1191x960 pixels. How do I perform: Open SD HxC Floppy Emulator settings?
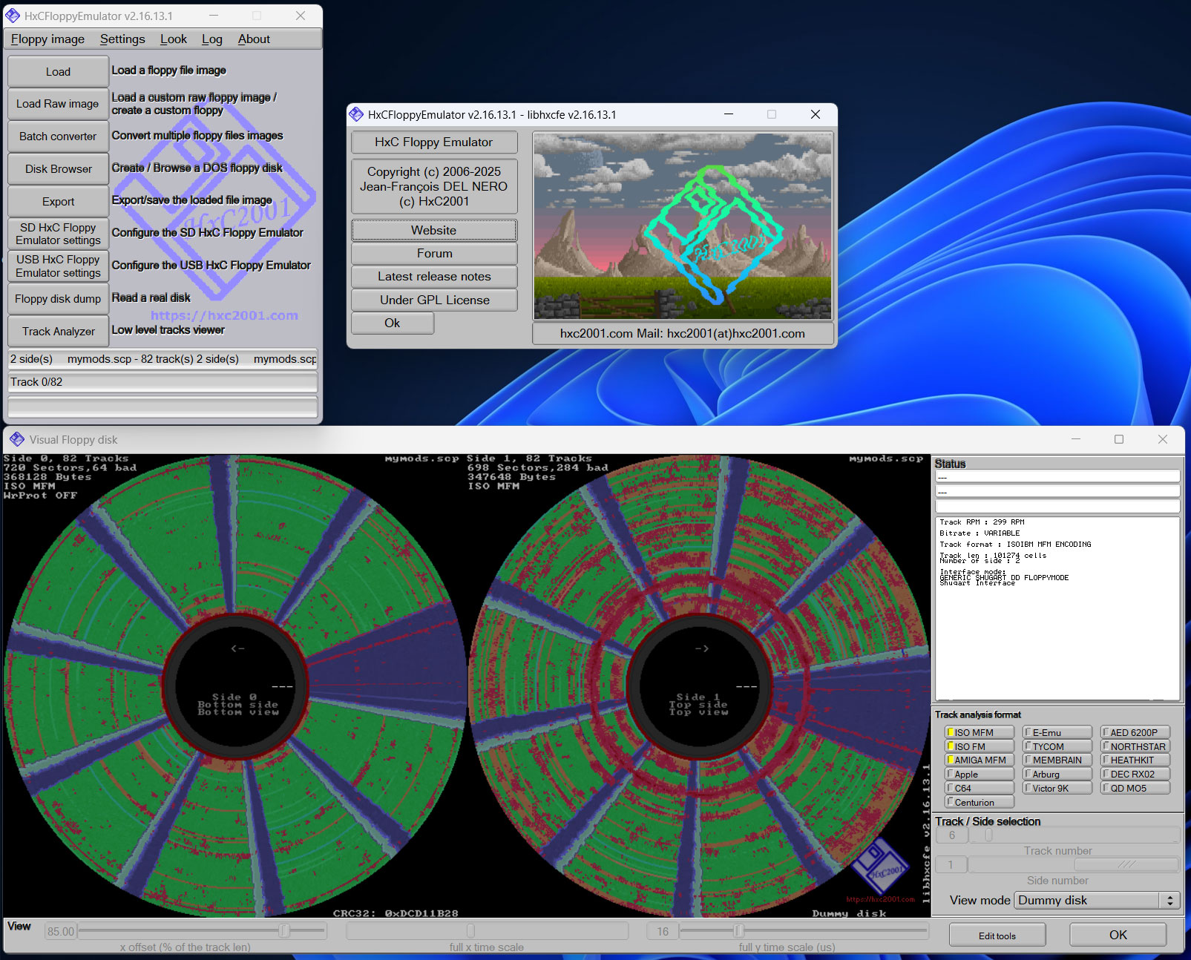(58, 234)
